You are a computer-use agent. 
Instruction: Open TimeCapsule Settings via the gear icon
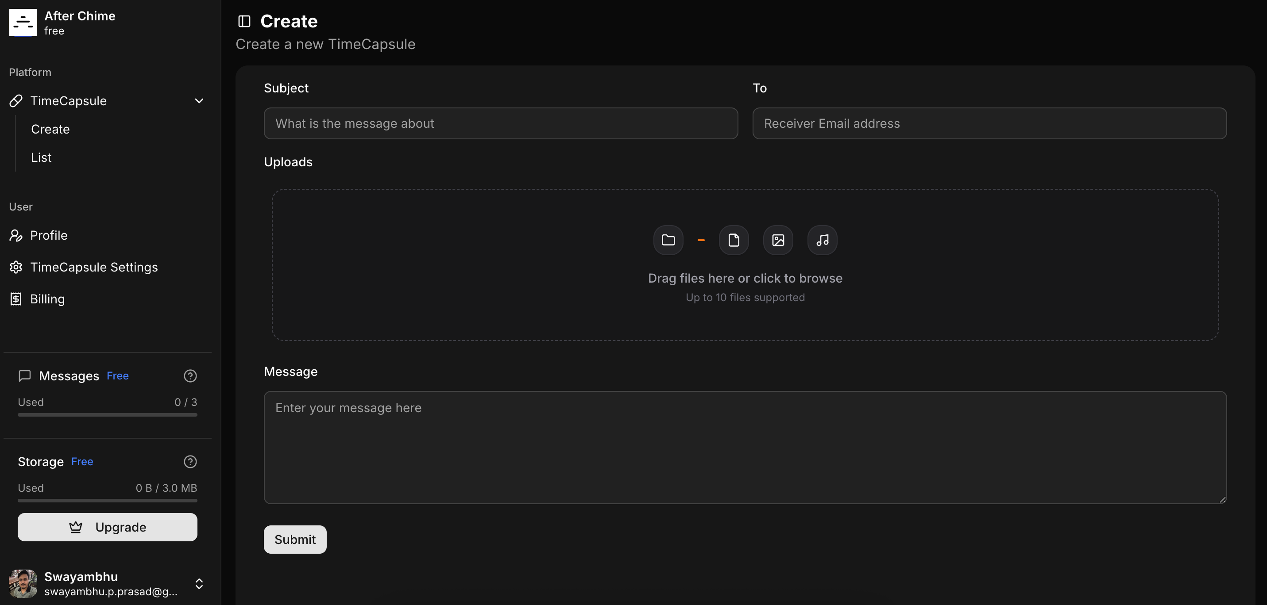(x=16, y=267)
